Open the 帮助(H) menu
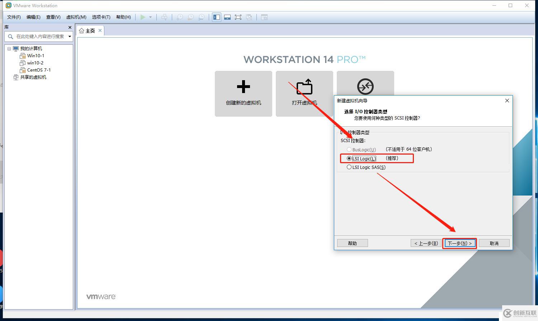Image resolution: width=538 pixels, height=321 pixels. pos(123,17)
